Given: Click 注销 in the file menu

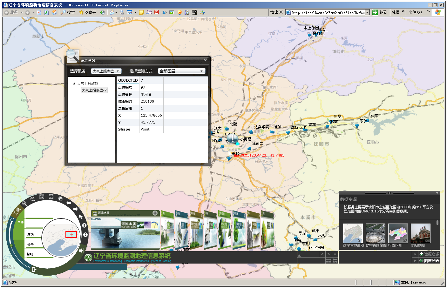Looking at the screenshot, I should tap(30, 235).
